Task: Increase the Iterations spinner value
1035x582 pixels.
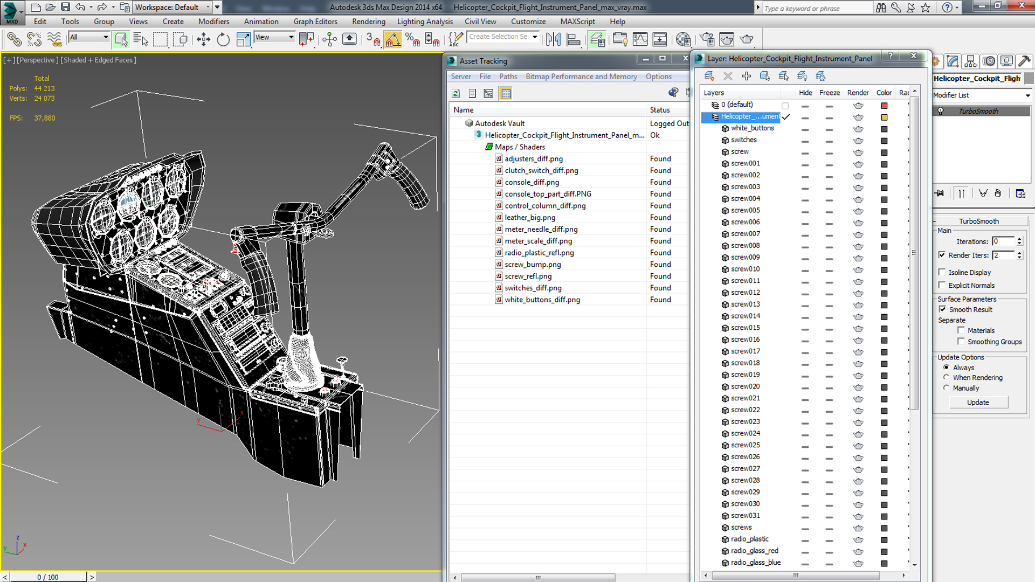Action: [1019, 239]
